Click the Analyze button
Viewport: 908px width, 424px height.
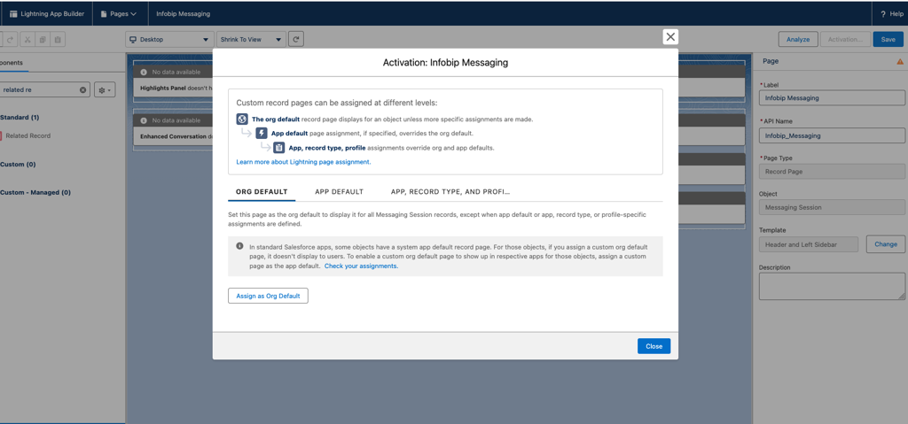click(798, 39)
